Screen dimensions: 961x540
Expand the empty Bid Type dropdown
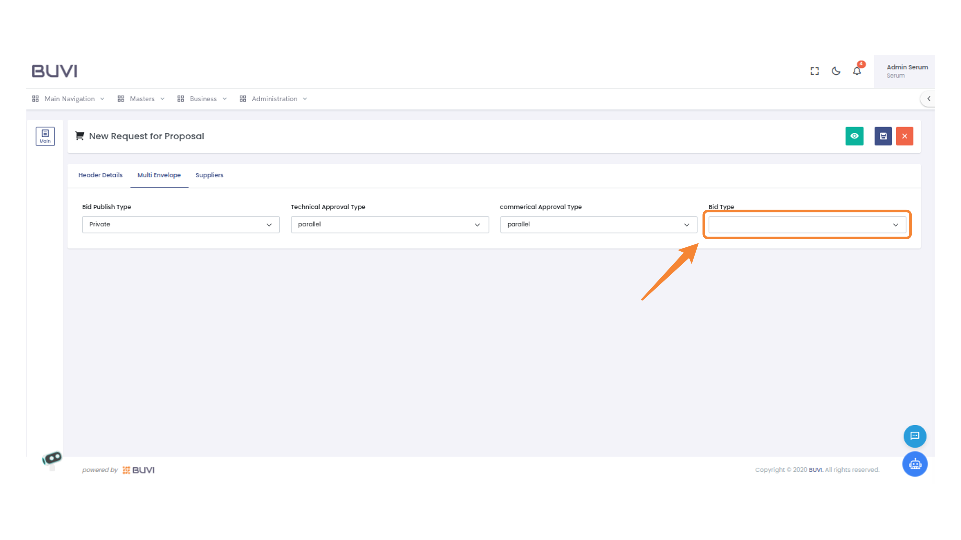pos(807,224)
